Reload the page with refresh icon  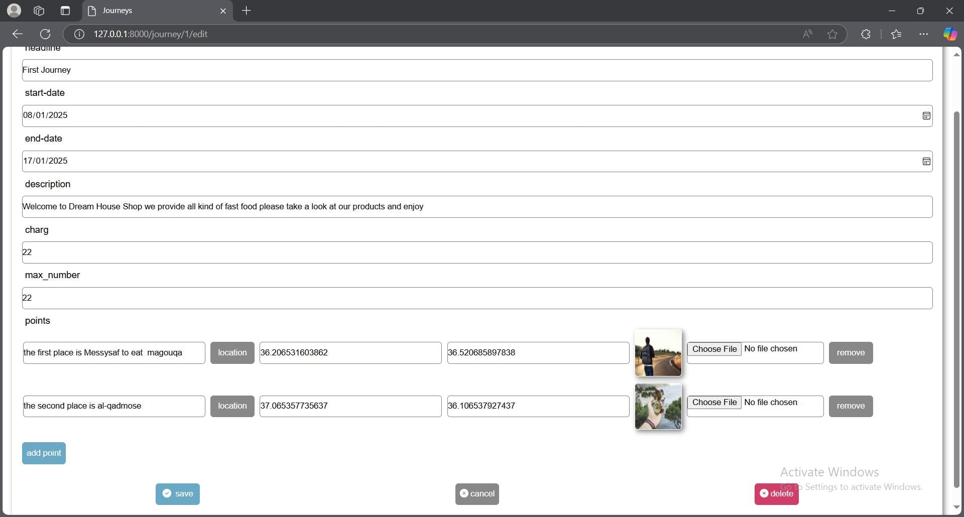pos(45,34)
